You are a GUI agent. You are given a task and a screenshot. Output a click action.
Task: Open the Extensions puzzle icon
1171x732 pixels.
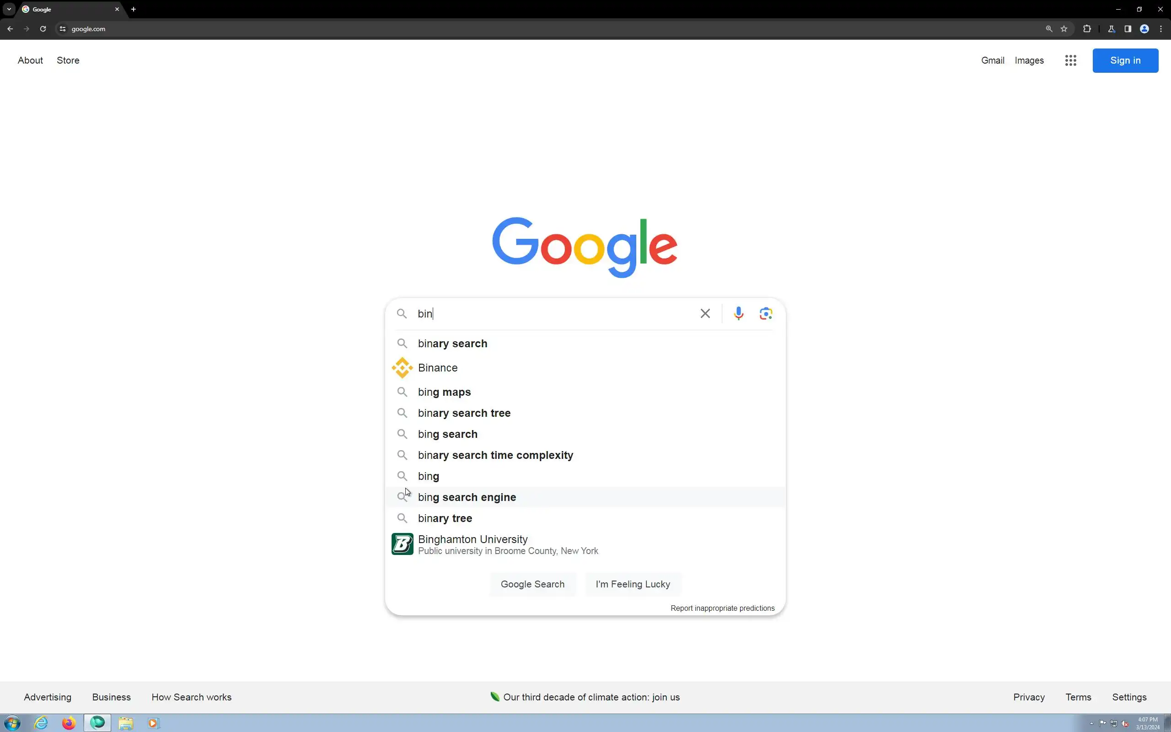pos(1087,29)
